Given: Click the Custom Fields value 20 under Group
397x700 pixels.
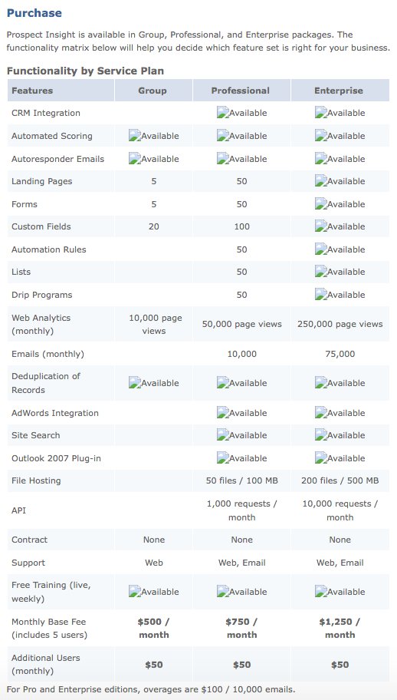Looking at the screenshot, I should coord(154,226).
